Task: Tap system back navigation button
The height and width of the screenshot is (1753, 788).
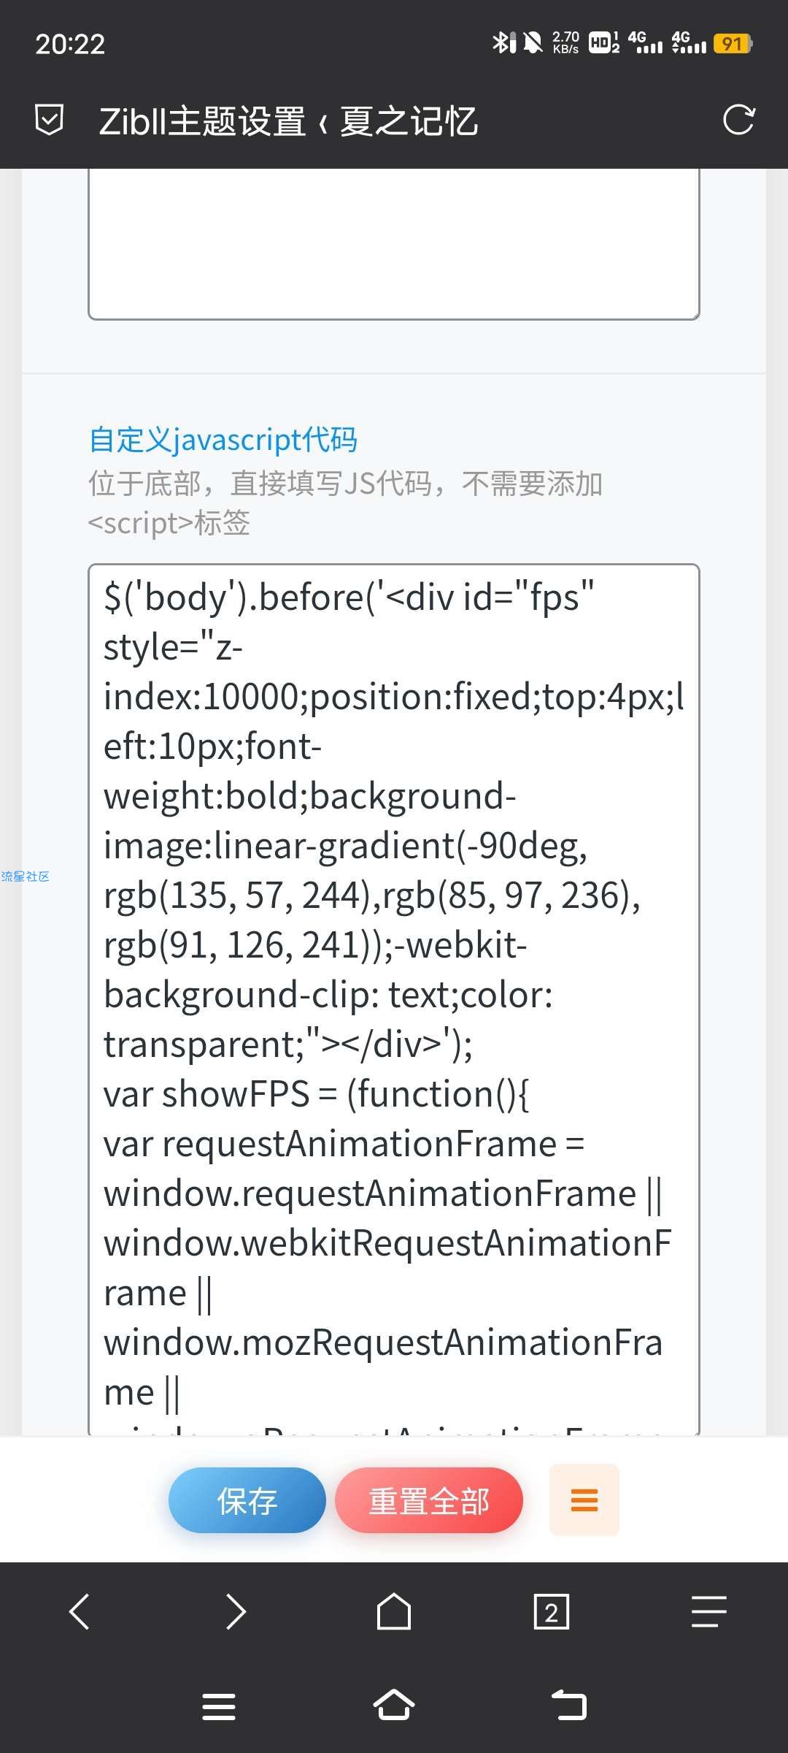Action: point(569,1706)
